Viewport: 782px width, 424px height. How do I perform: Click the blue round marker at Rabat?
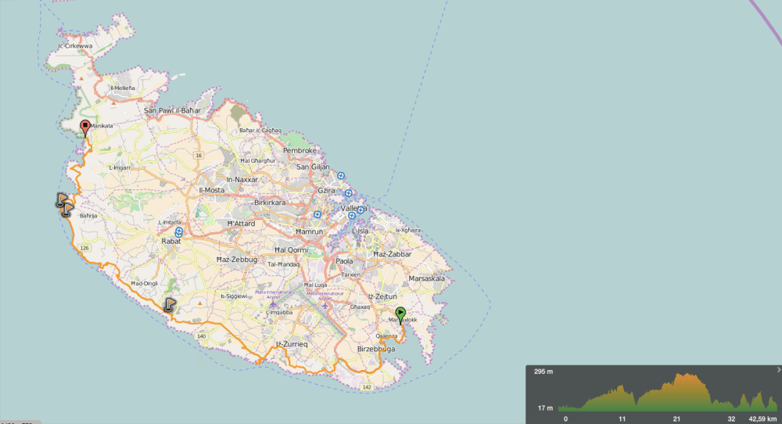tap(179, 232)
